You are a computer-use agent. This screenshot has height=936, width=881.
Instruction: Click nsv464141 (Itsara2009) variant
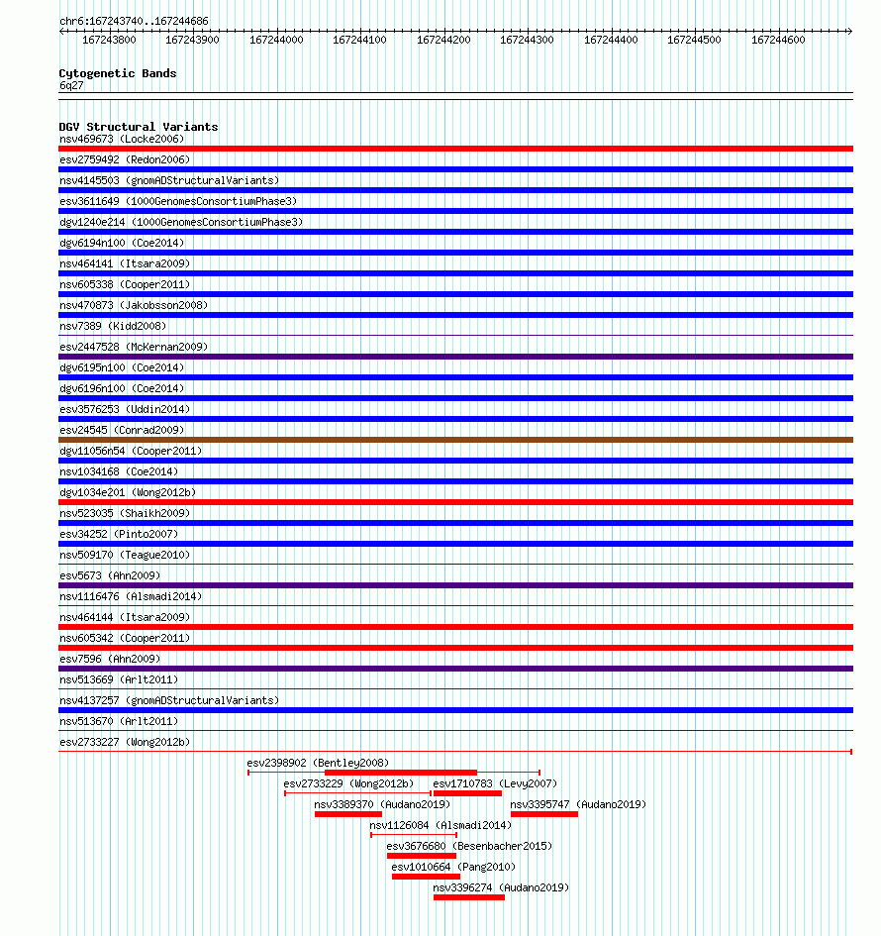(125, 263)
